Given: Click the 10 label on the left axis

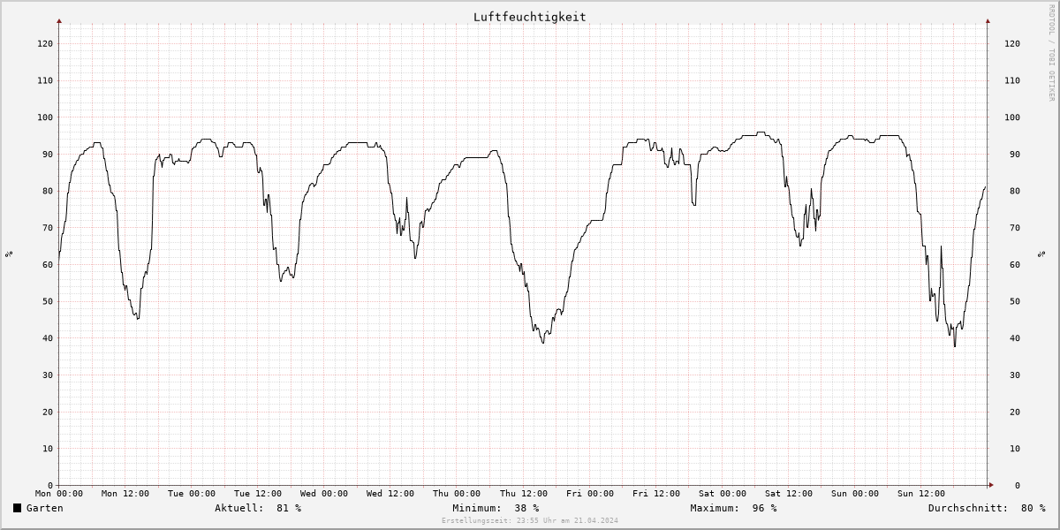Looking at the screenshot, I should (x=48, y=449).
